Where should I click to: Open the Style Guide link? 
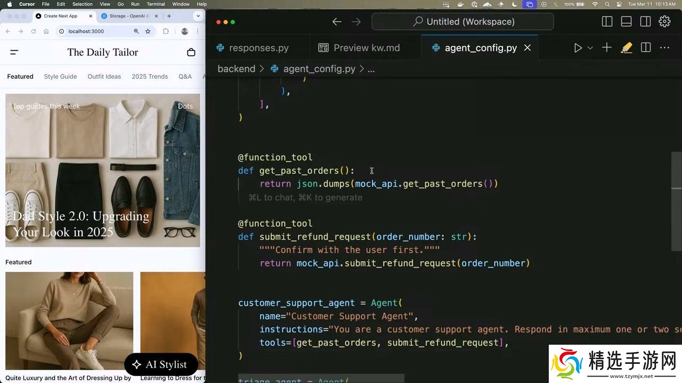[60, 77]
